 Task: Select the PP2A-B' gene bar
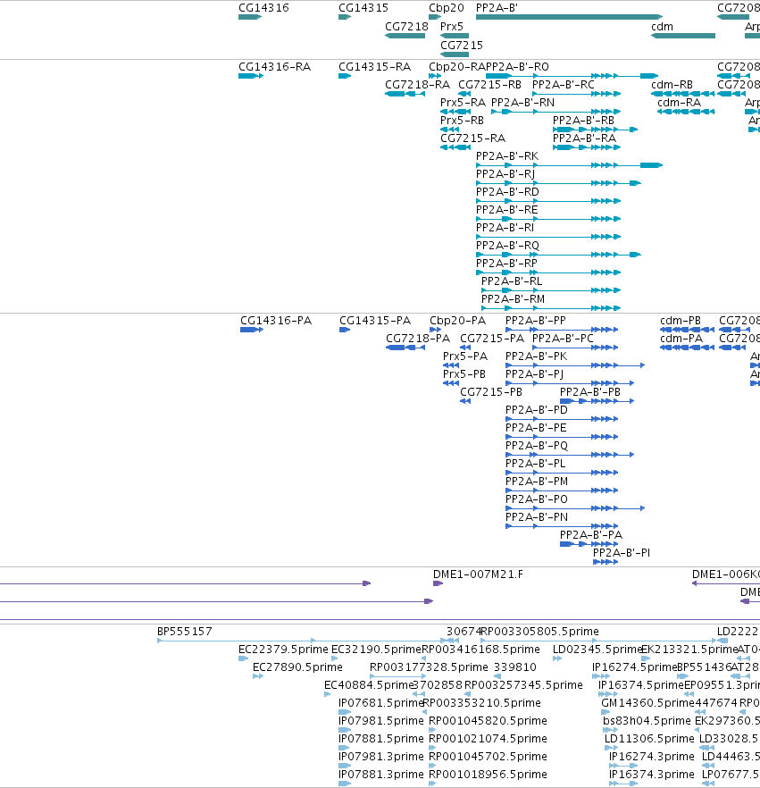pos(569,17)
